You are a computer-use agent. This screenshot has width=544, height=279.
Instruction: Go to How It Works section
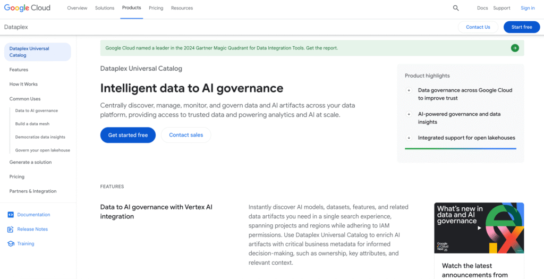pyautogui.click(x=23, y=84)
